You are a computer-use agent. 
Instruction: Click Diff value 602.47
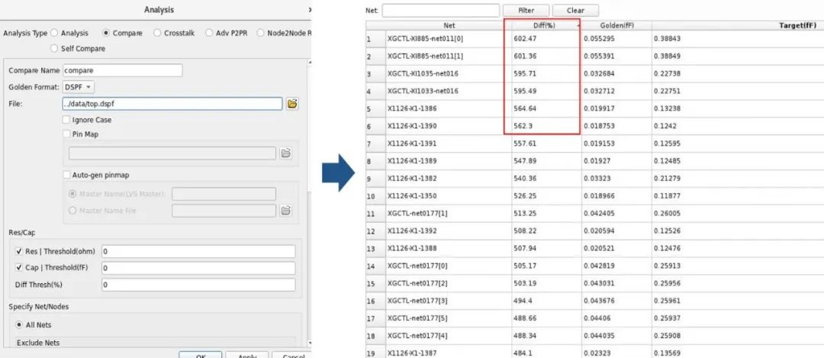tap(525, 38)
